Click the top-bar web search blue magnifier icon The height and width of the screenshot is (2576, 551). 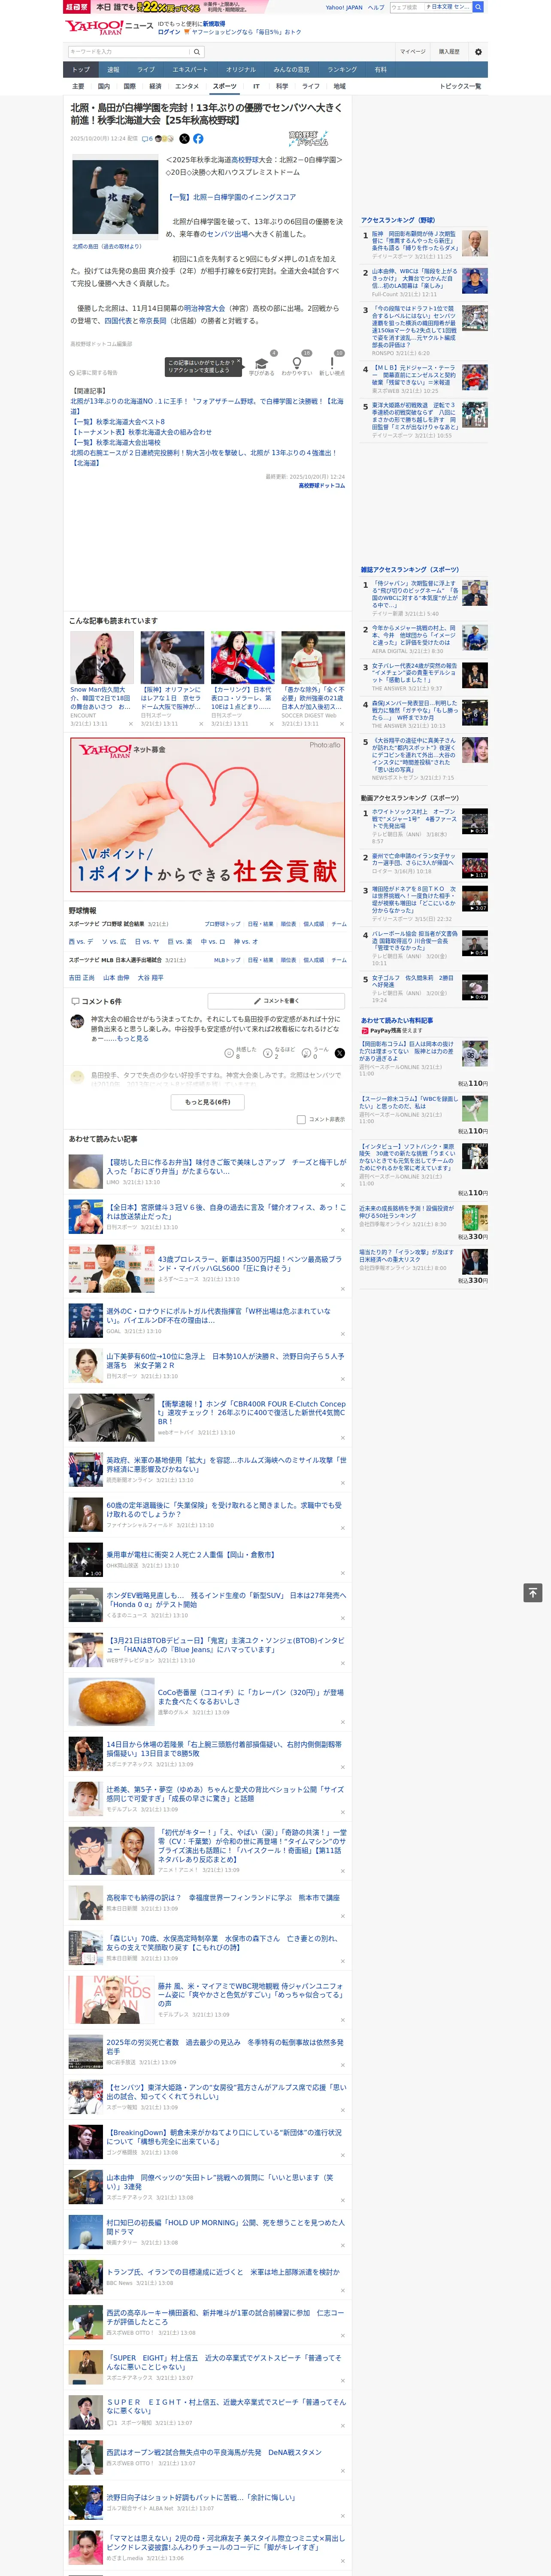pyautogui.click(x=478, y=7)
